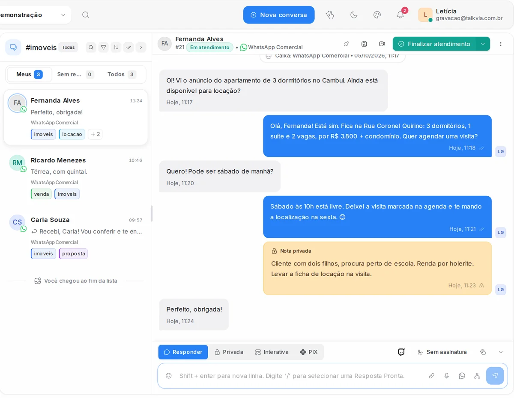Expand list options with right chevron
Image resolution: width=514 pixels, height=398 pixels.
coord(141,47)
